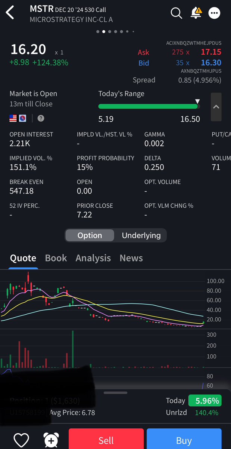Tap the volume bar chart

(x=103, y=349)
